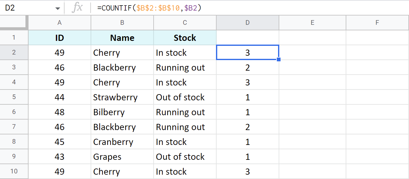
Task: Select the ID header cell
Action: pyautogui.click(x=59, y=37)
